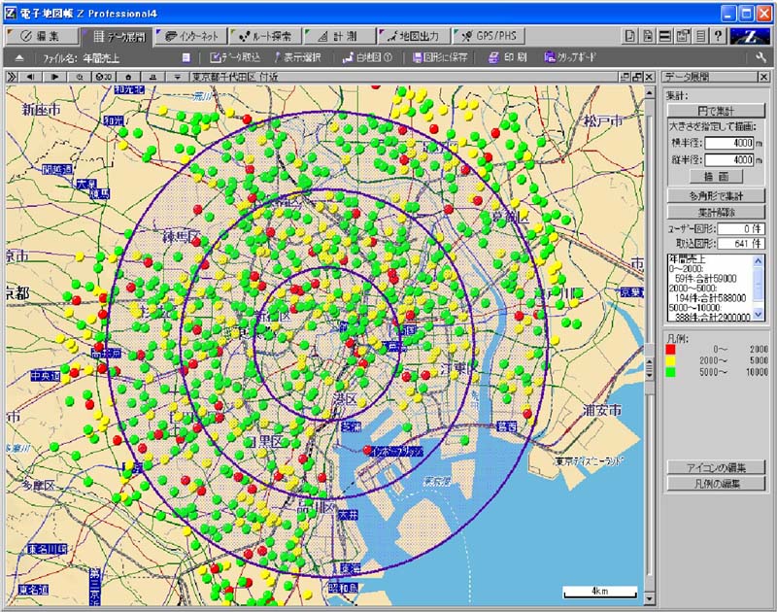Click the 集計解除 button

pyautogui.click(x=716, y=213)
